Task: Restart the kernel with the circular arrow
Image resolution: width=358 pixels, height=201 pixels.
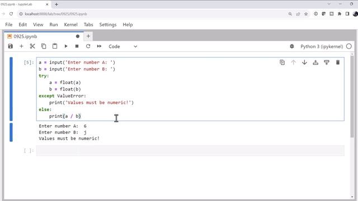Action: 88,46
